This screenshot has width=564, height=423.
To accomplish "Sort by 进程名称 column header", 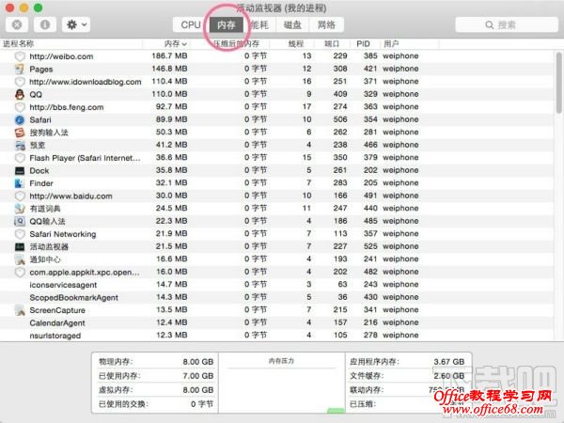I will 19,44.
